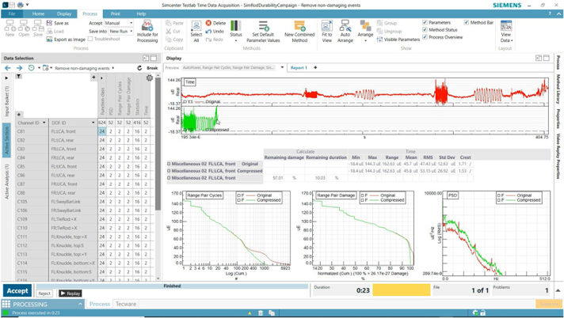The height and width of the screenshot is (318, 564).
Task: Open table settings gear in Data Selection
Action: 149,78
